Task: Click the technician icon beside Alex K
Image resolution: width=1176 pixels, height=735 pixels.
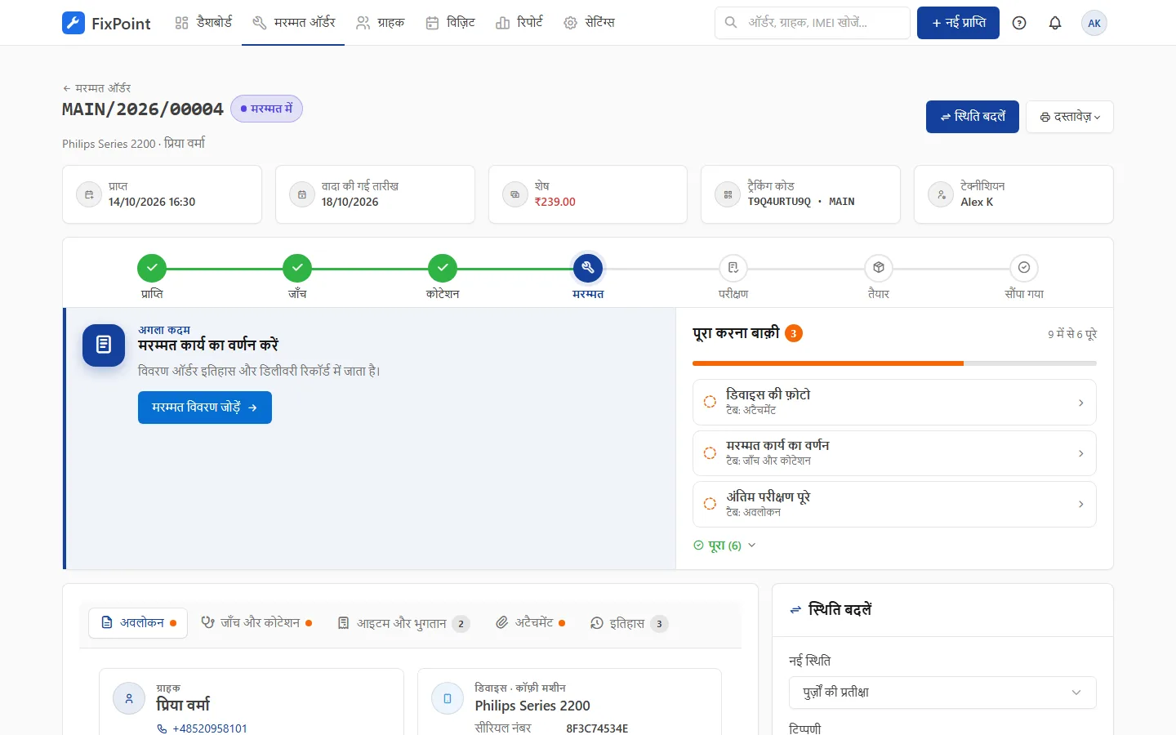Action: pyautogui.click(x=941, y=194)
